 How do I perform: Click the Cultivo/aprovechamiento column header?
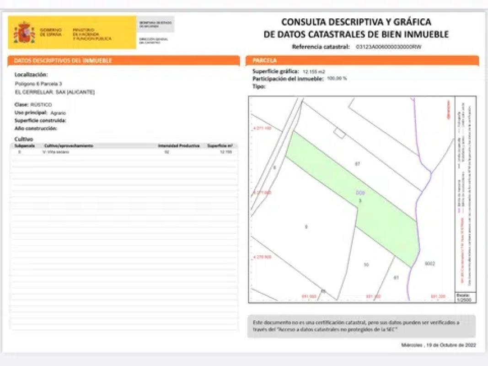69,146
